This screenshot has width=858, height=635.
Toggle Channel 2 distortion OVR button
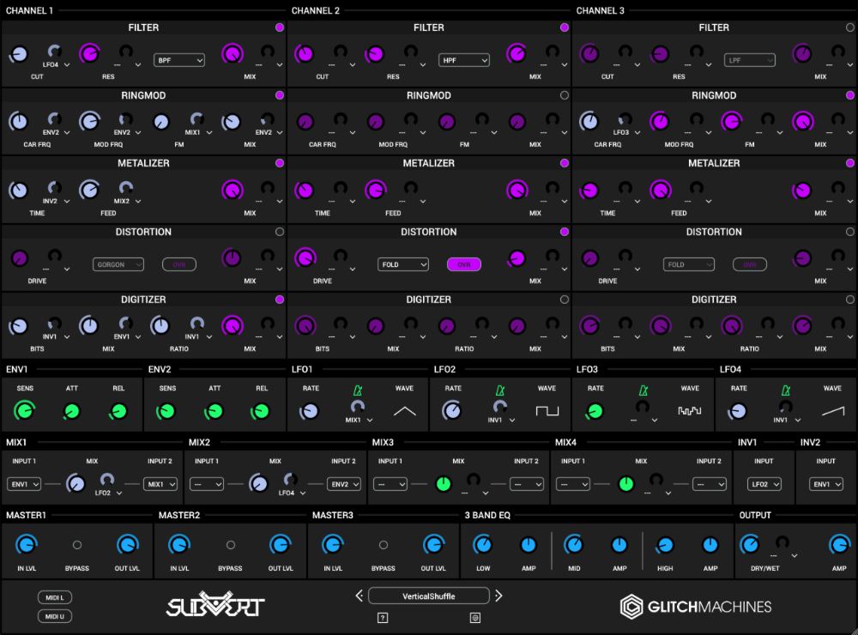[464, 264]
